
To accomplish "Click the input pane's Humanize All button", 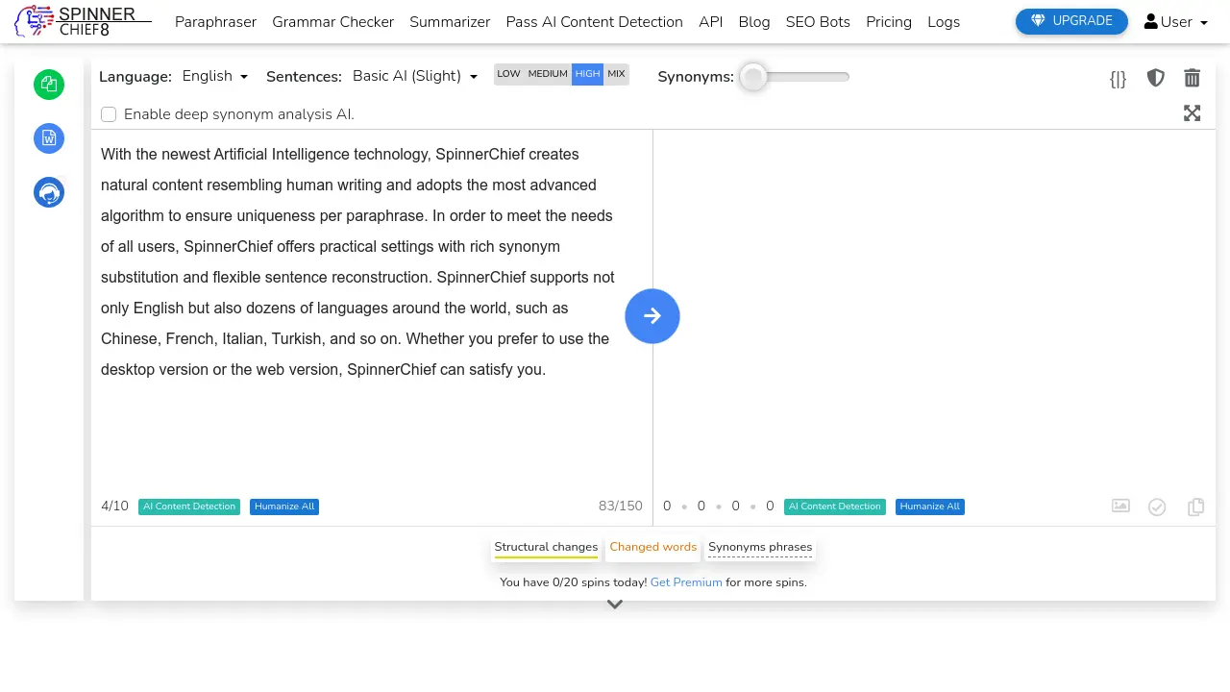I will [284, 507].
